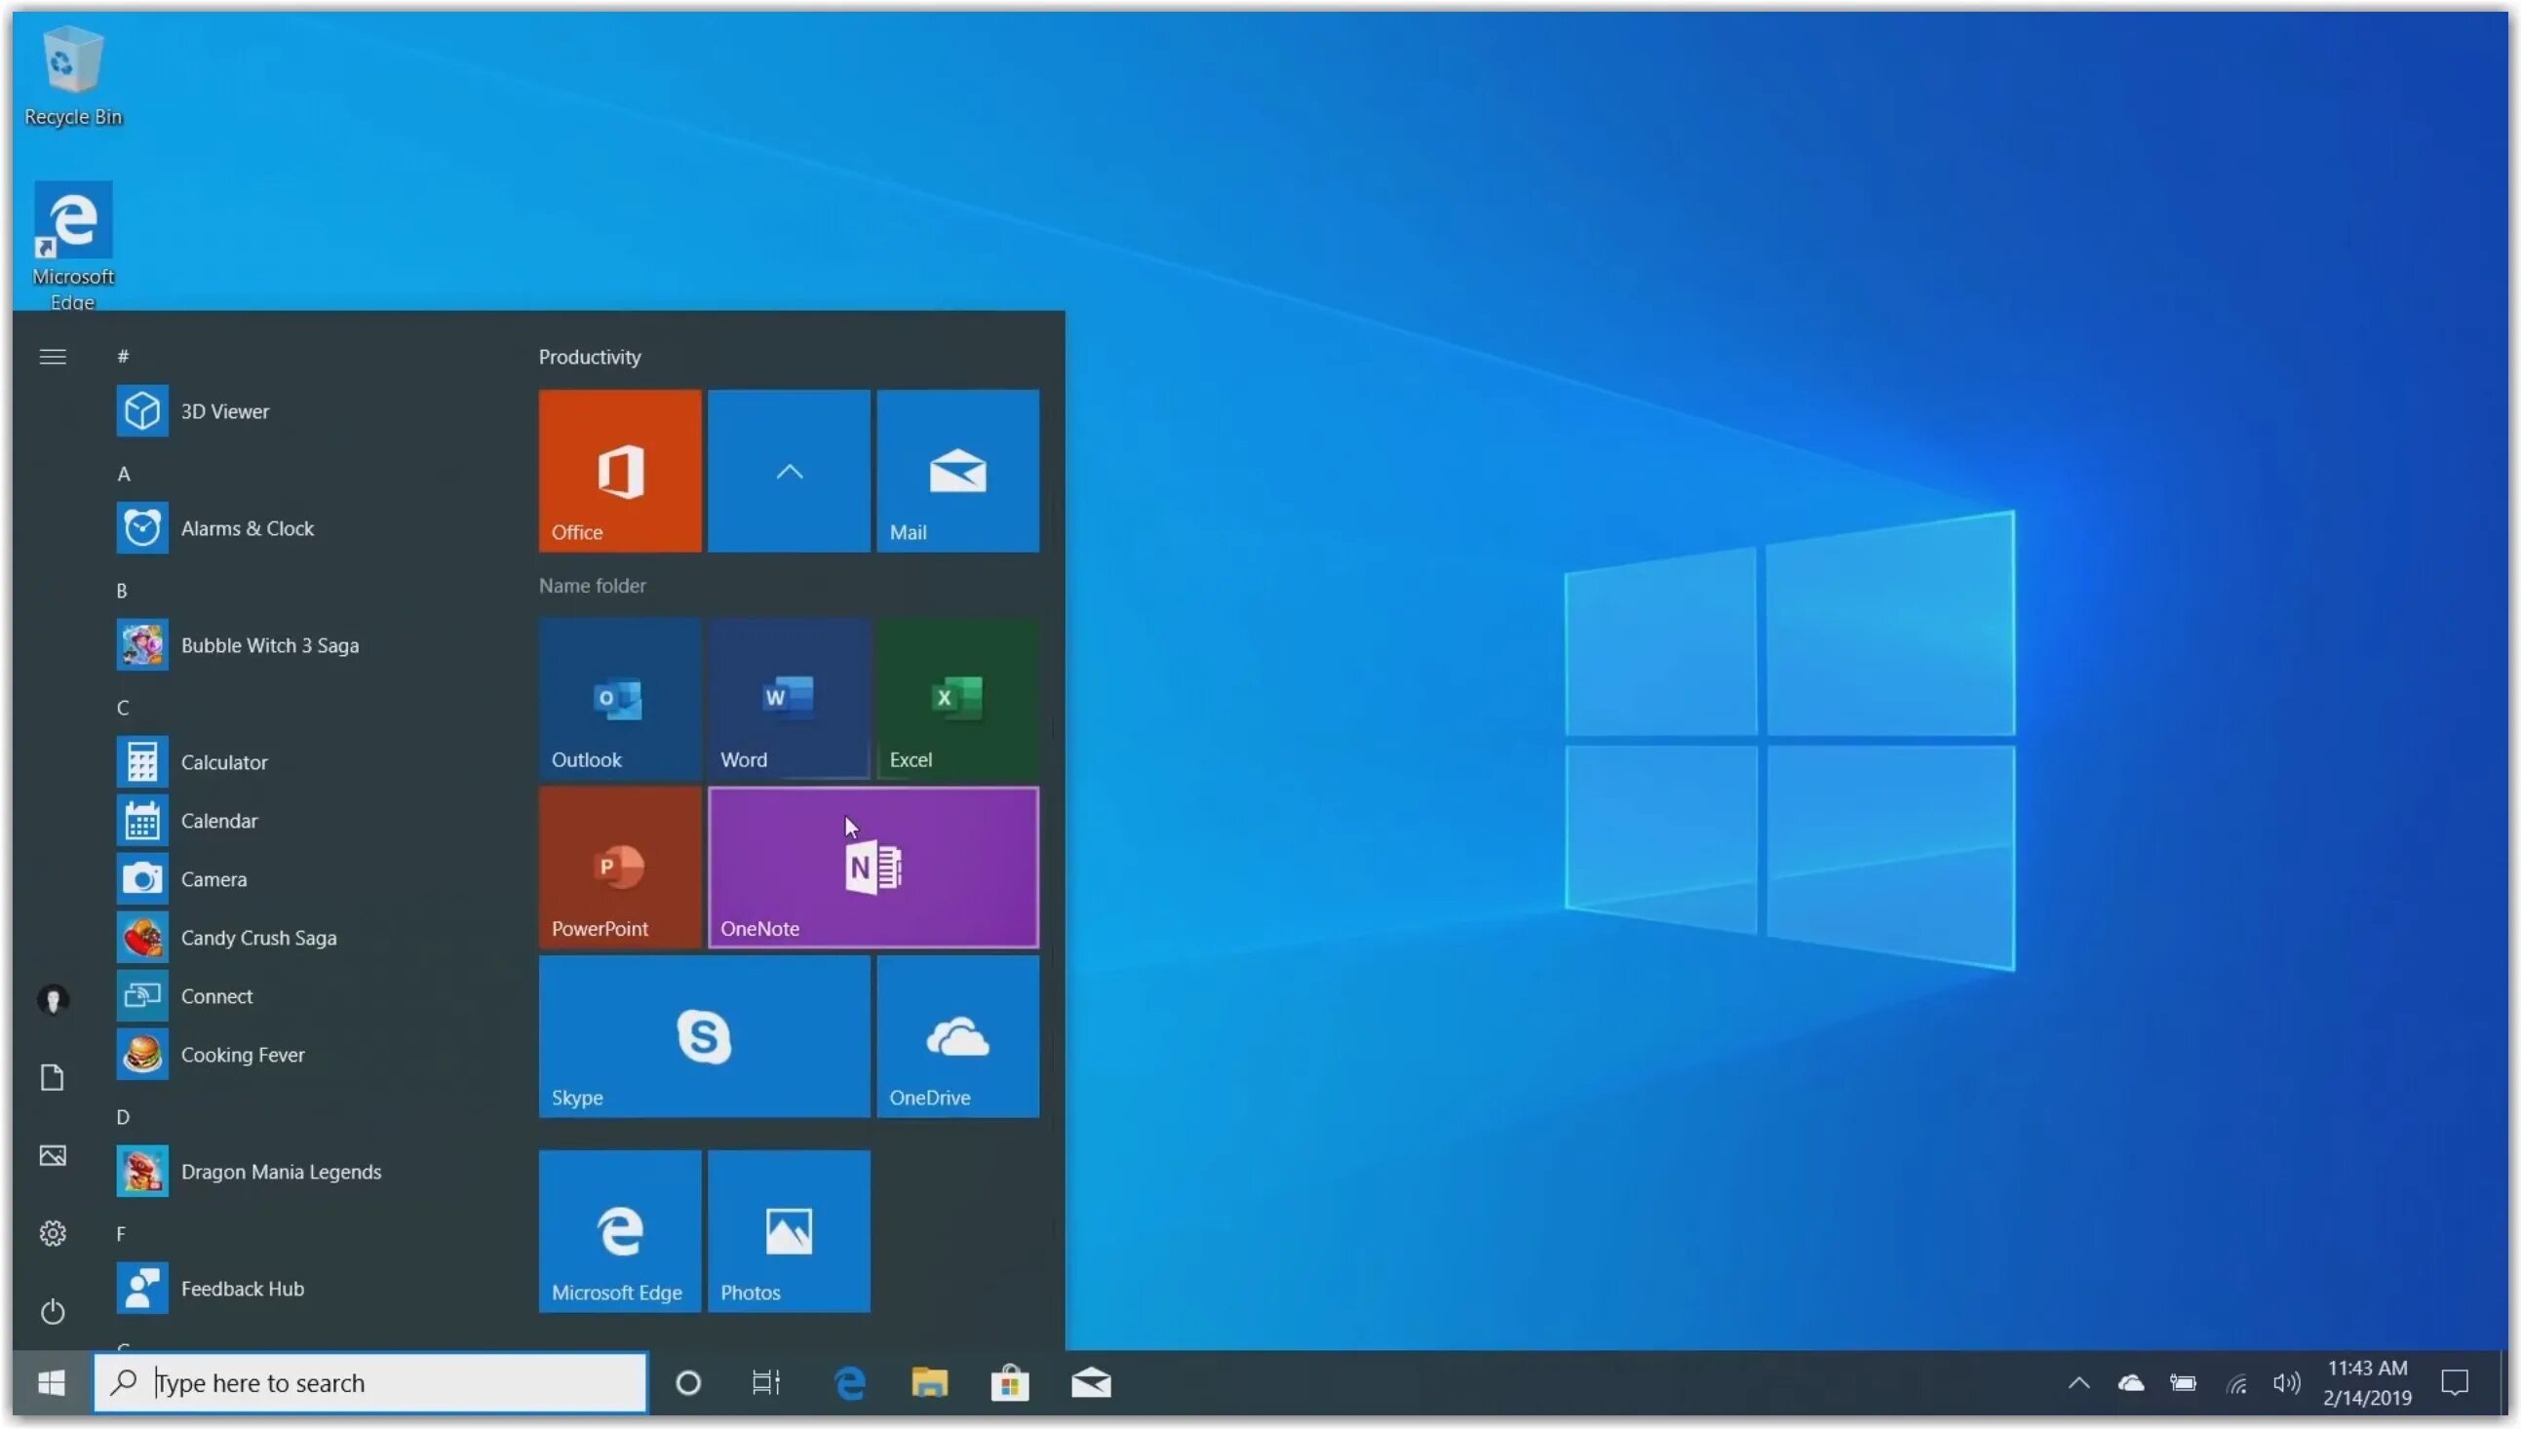Open the Microsoft Edge tile

click(x=620, y=1231)
